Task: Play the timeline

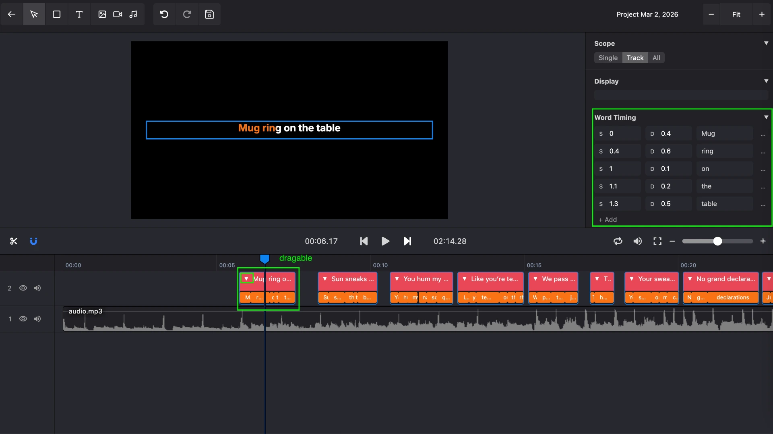Action: (385, 241)
